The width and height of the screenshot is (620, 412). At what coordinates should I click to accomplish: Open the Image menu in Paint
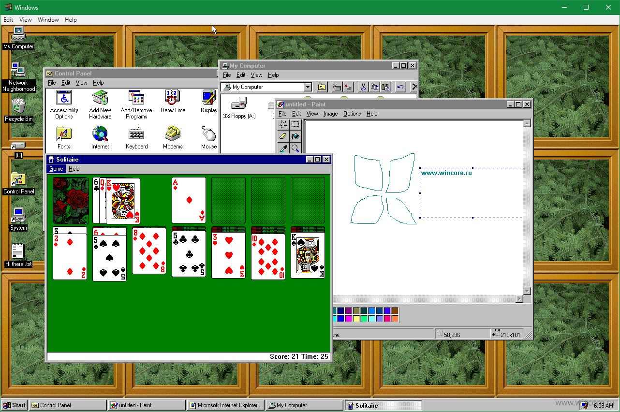click(330, 114)
